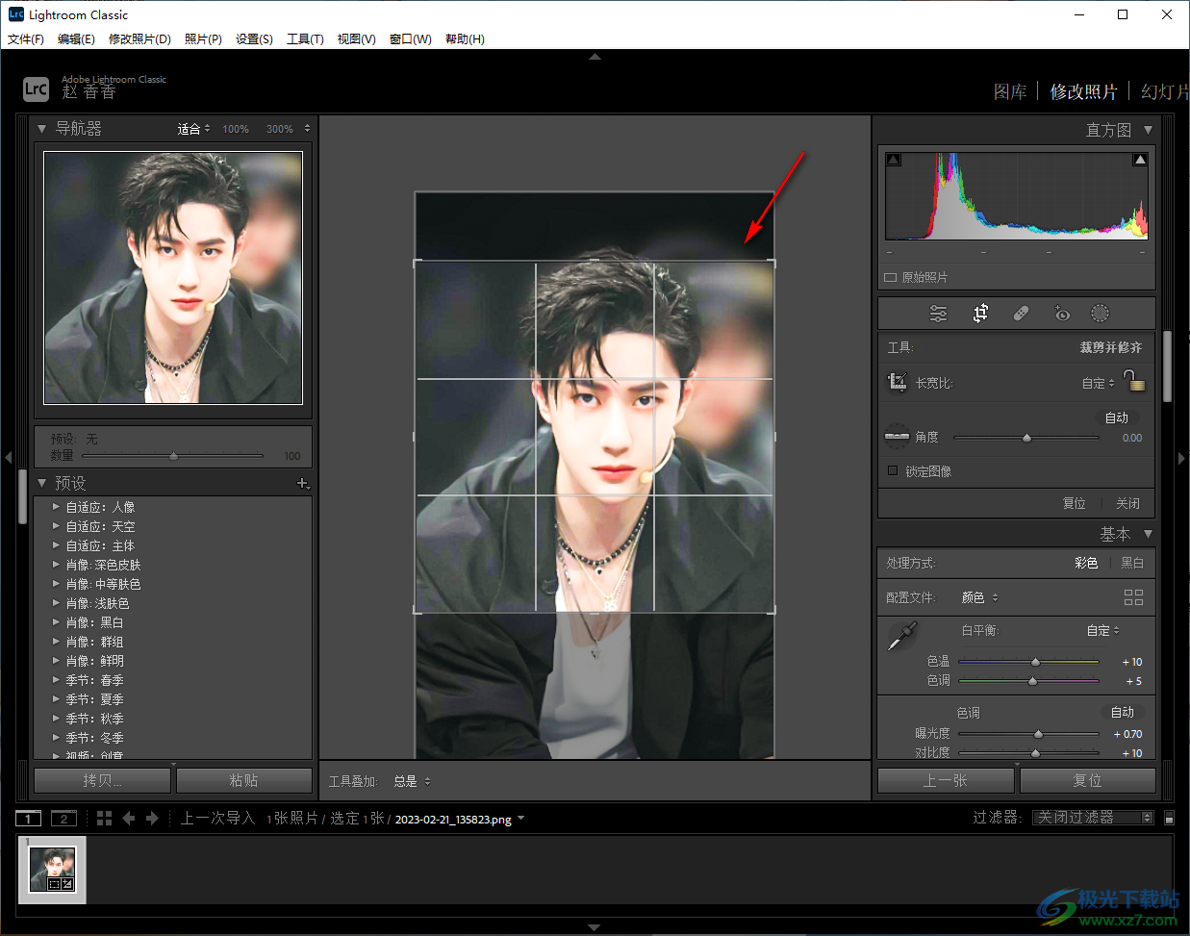Image resolution: width=1190 pixels, height=936 pixels.
Task: Go back with the left arrow icon
Action: [x=129, y=819]
